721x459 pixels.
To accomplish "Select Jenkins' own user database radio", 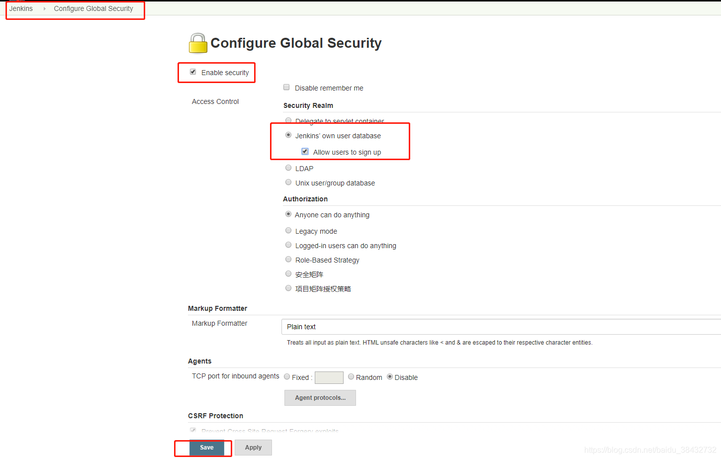I will [x=288, y=135].
